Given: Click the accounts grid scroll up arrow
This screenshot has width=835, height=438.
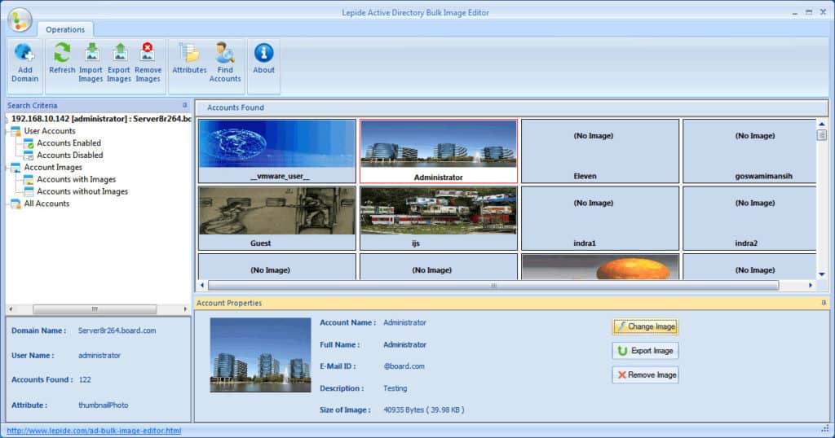Looking at the screenshot, I should [x=822, y=124].
